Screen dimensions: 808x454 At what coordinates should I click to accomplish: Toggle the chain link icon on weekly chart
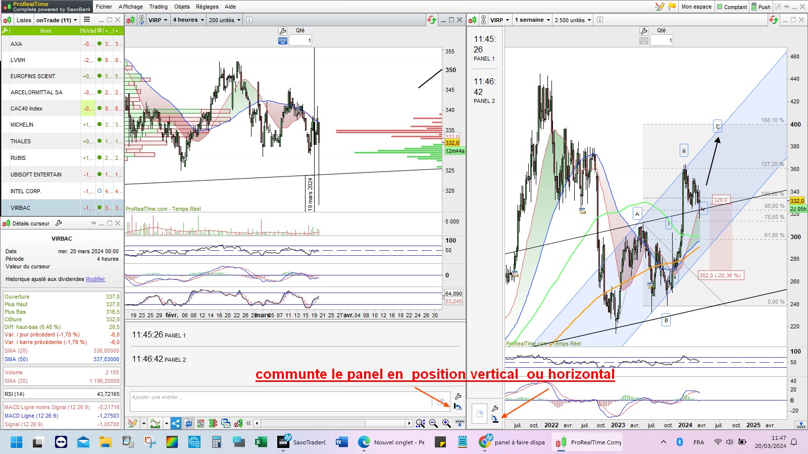(484, 20)
